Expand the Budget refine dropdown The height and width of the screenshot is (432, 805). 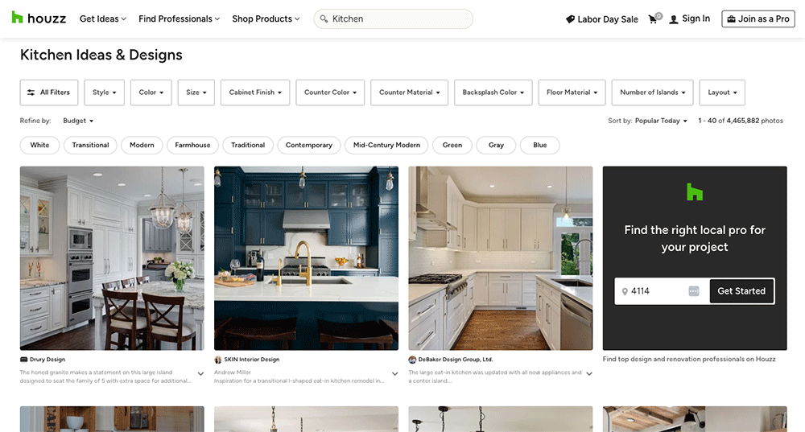point(78,121)
